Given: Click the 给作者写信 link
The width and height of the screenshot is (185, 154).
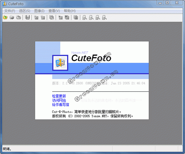Looking at the screenshot, I should click(61, 105).
